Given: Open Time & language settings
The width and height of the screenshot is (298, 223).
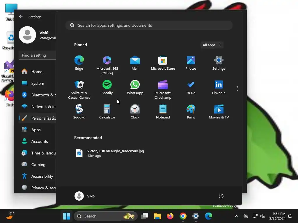Looking at the screenshot, I should pos(37,153).
